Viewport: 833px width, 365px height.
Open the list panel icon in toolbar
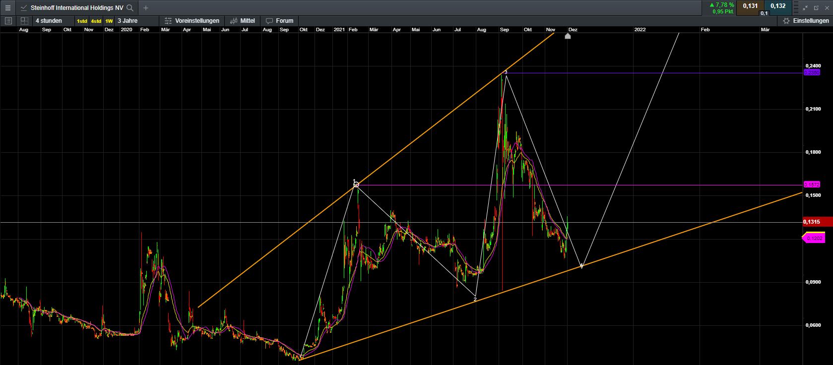pos(8,21)
